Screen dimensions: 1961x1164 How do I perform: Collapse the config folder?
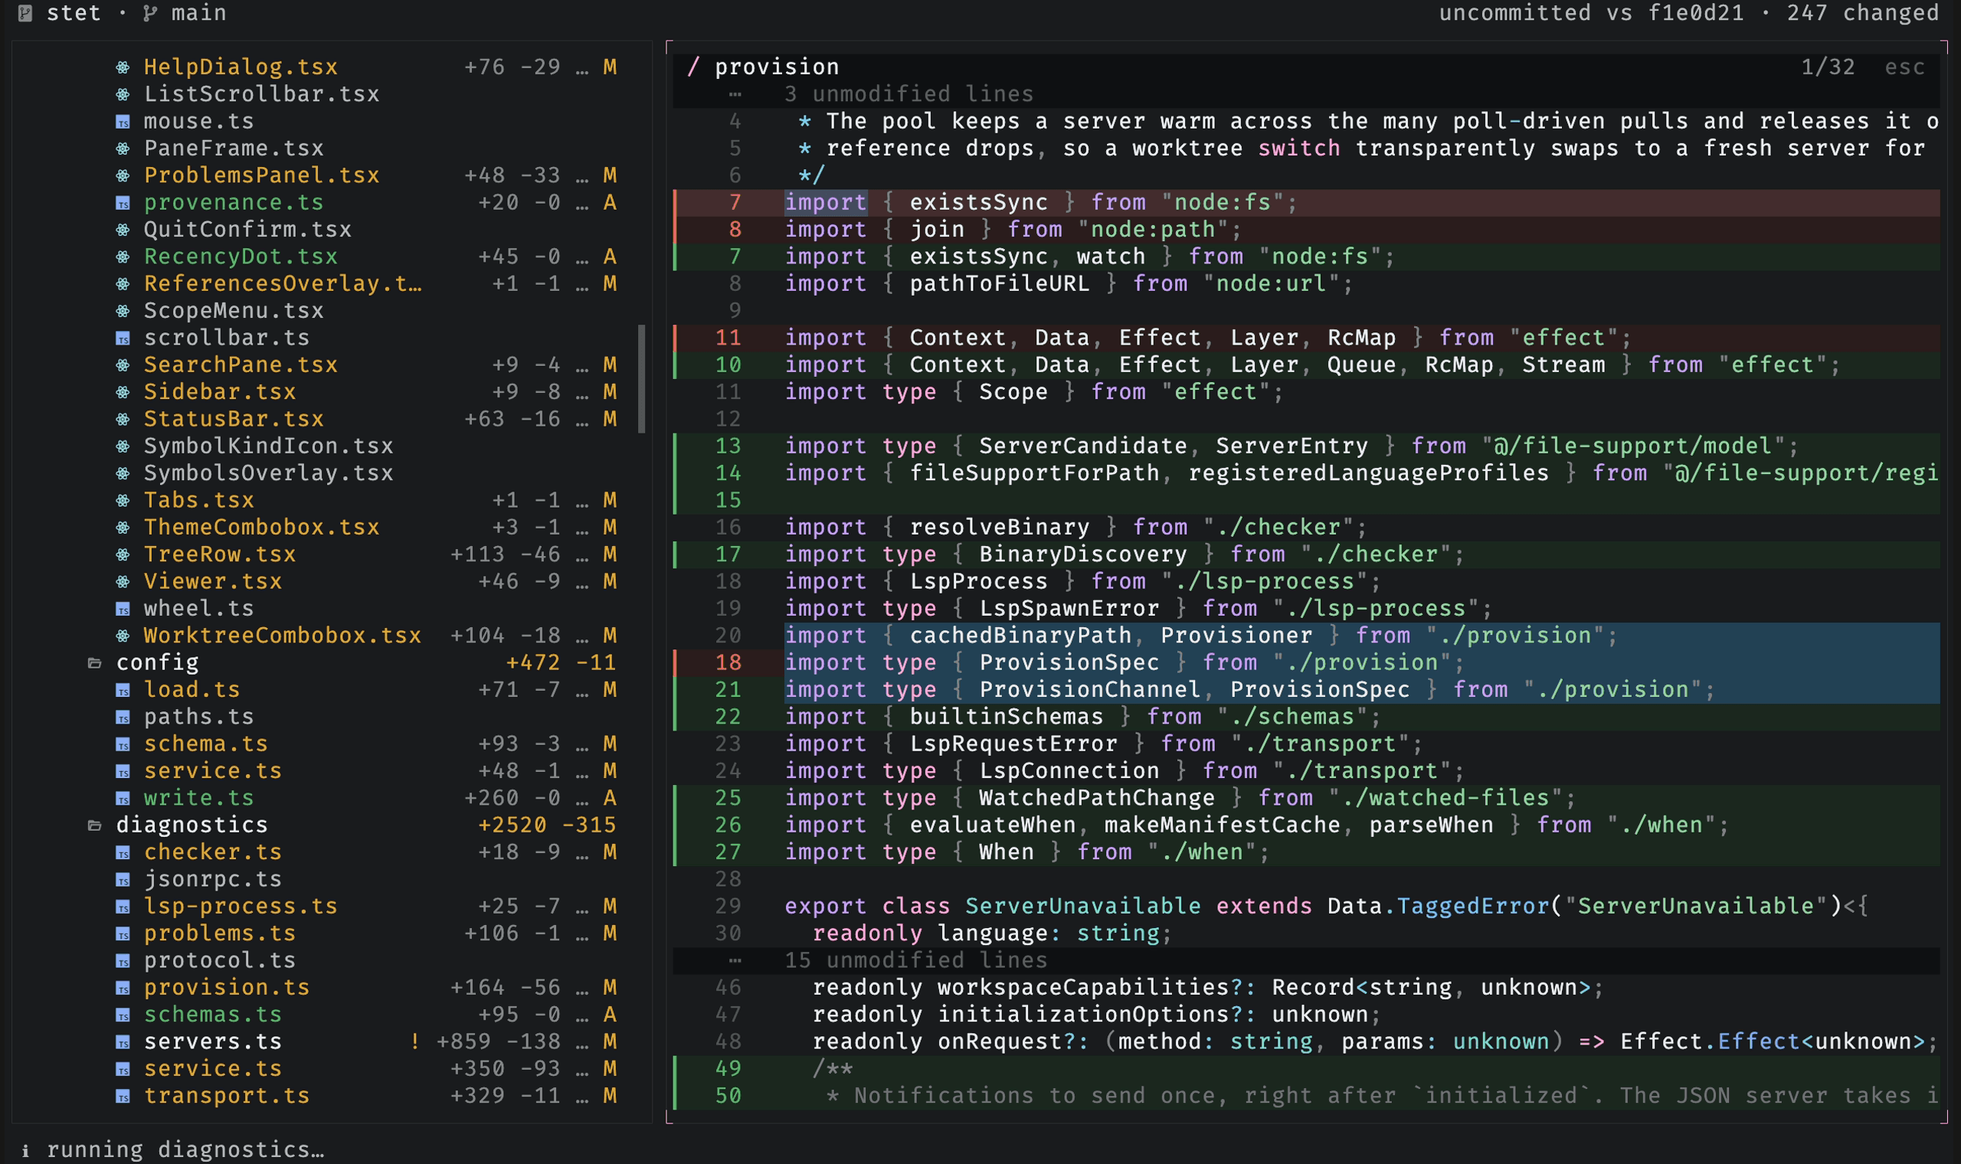(x=95, y=662)
